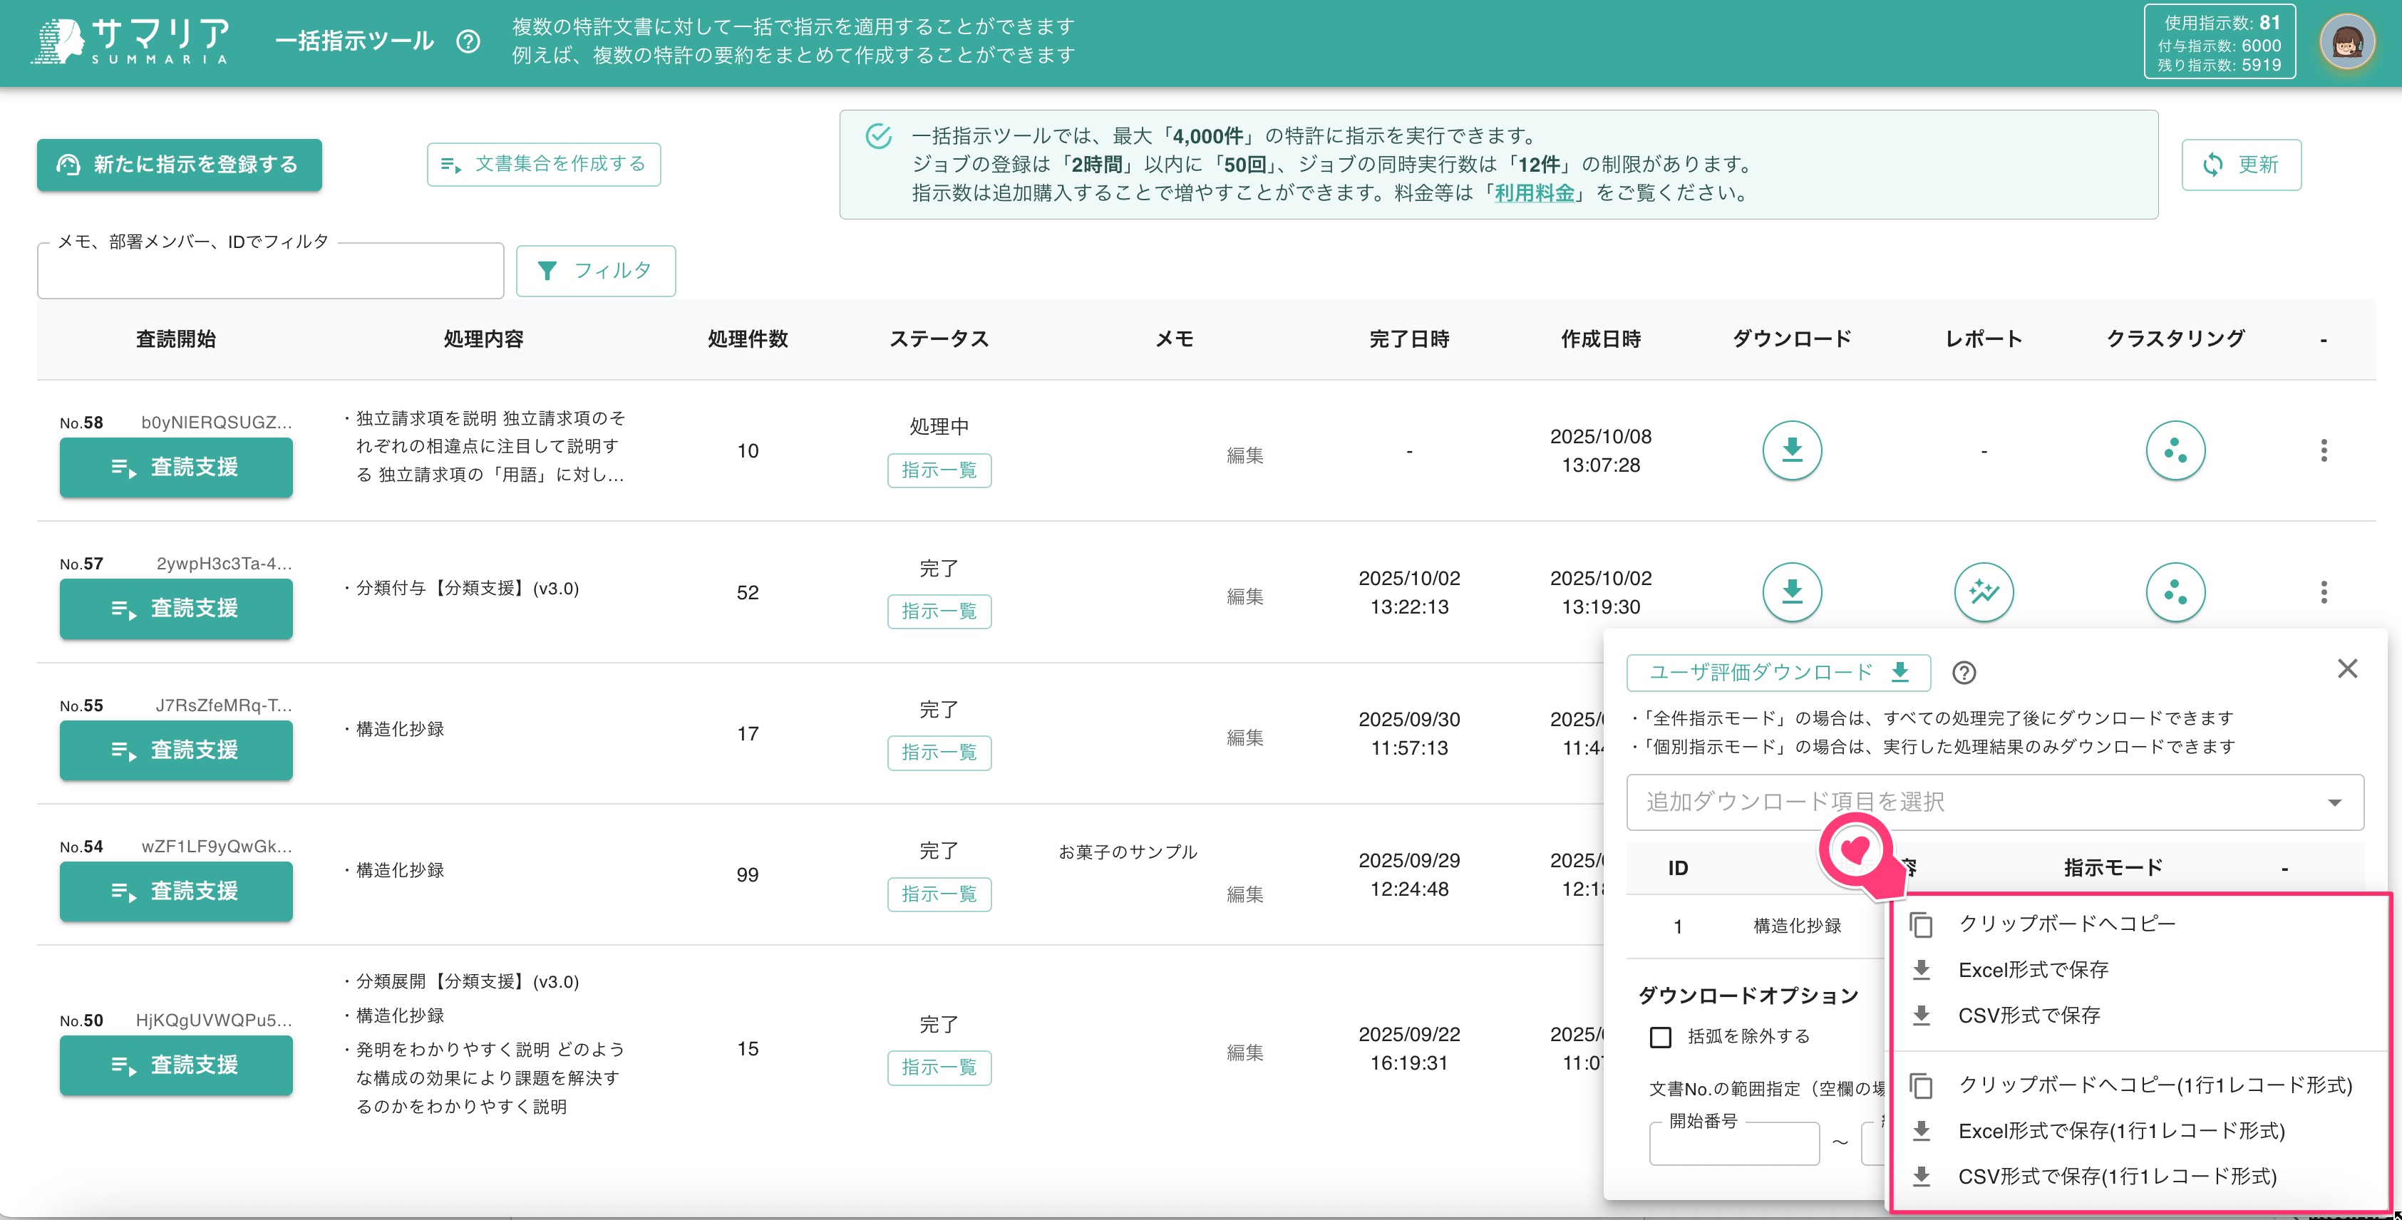Open 査読支援 for job No.58
Image resolution: width=2402 pixels, height=1220 pixels.
pos(176,467)
